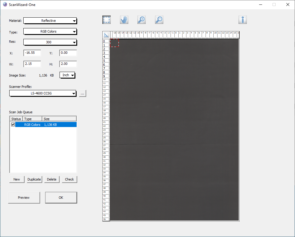Click the ruler corner icon above preview
The width and height of the screenshot is (295, 237).
107,35
